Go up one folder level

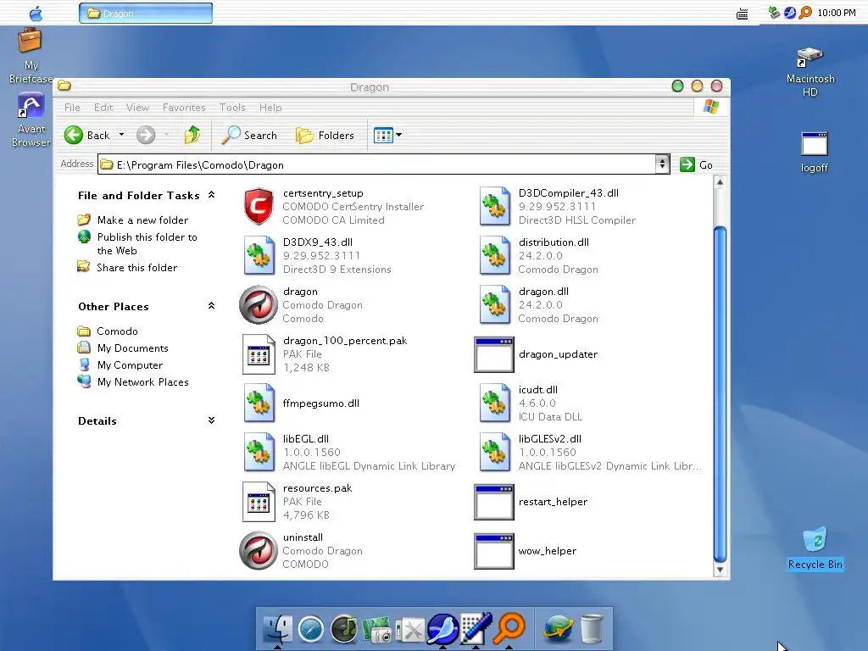tap(192, 135)
